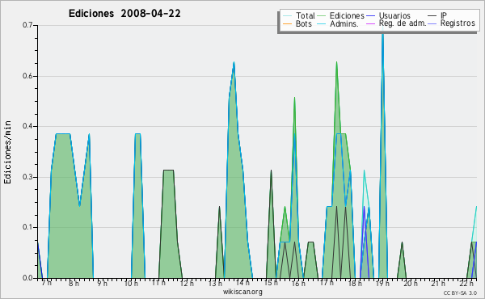The image size is (485, 299).
Task: Click the y-axis value 0.1
Action: click(x=27, y=227)
